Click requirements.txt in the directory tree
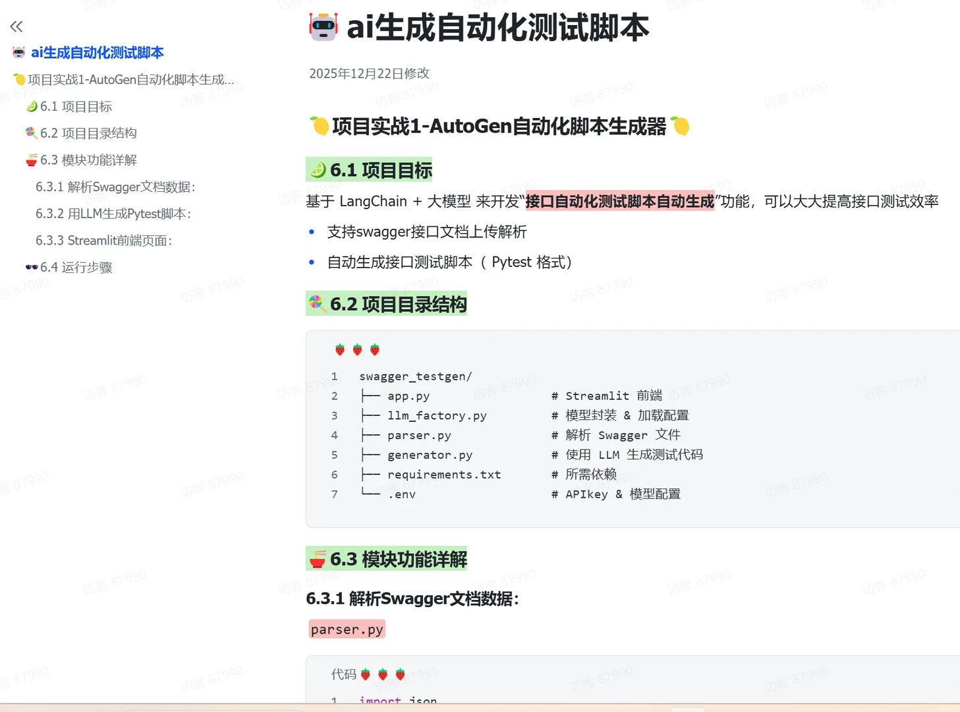960x712 pixels. pos(444,475)
